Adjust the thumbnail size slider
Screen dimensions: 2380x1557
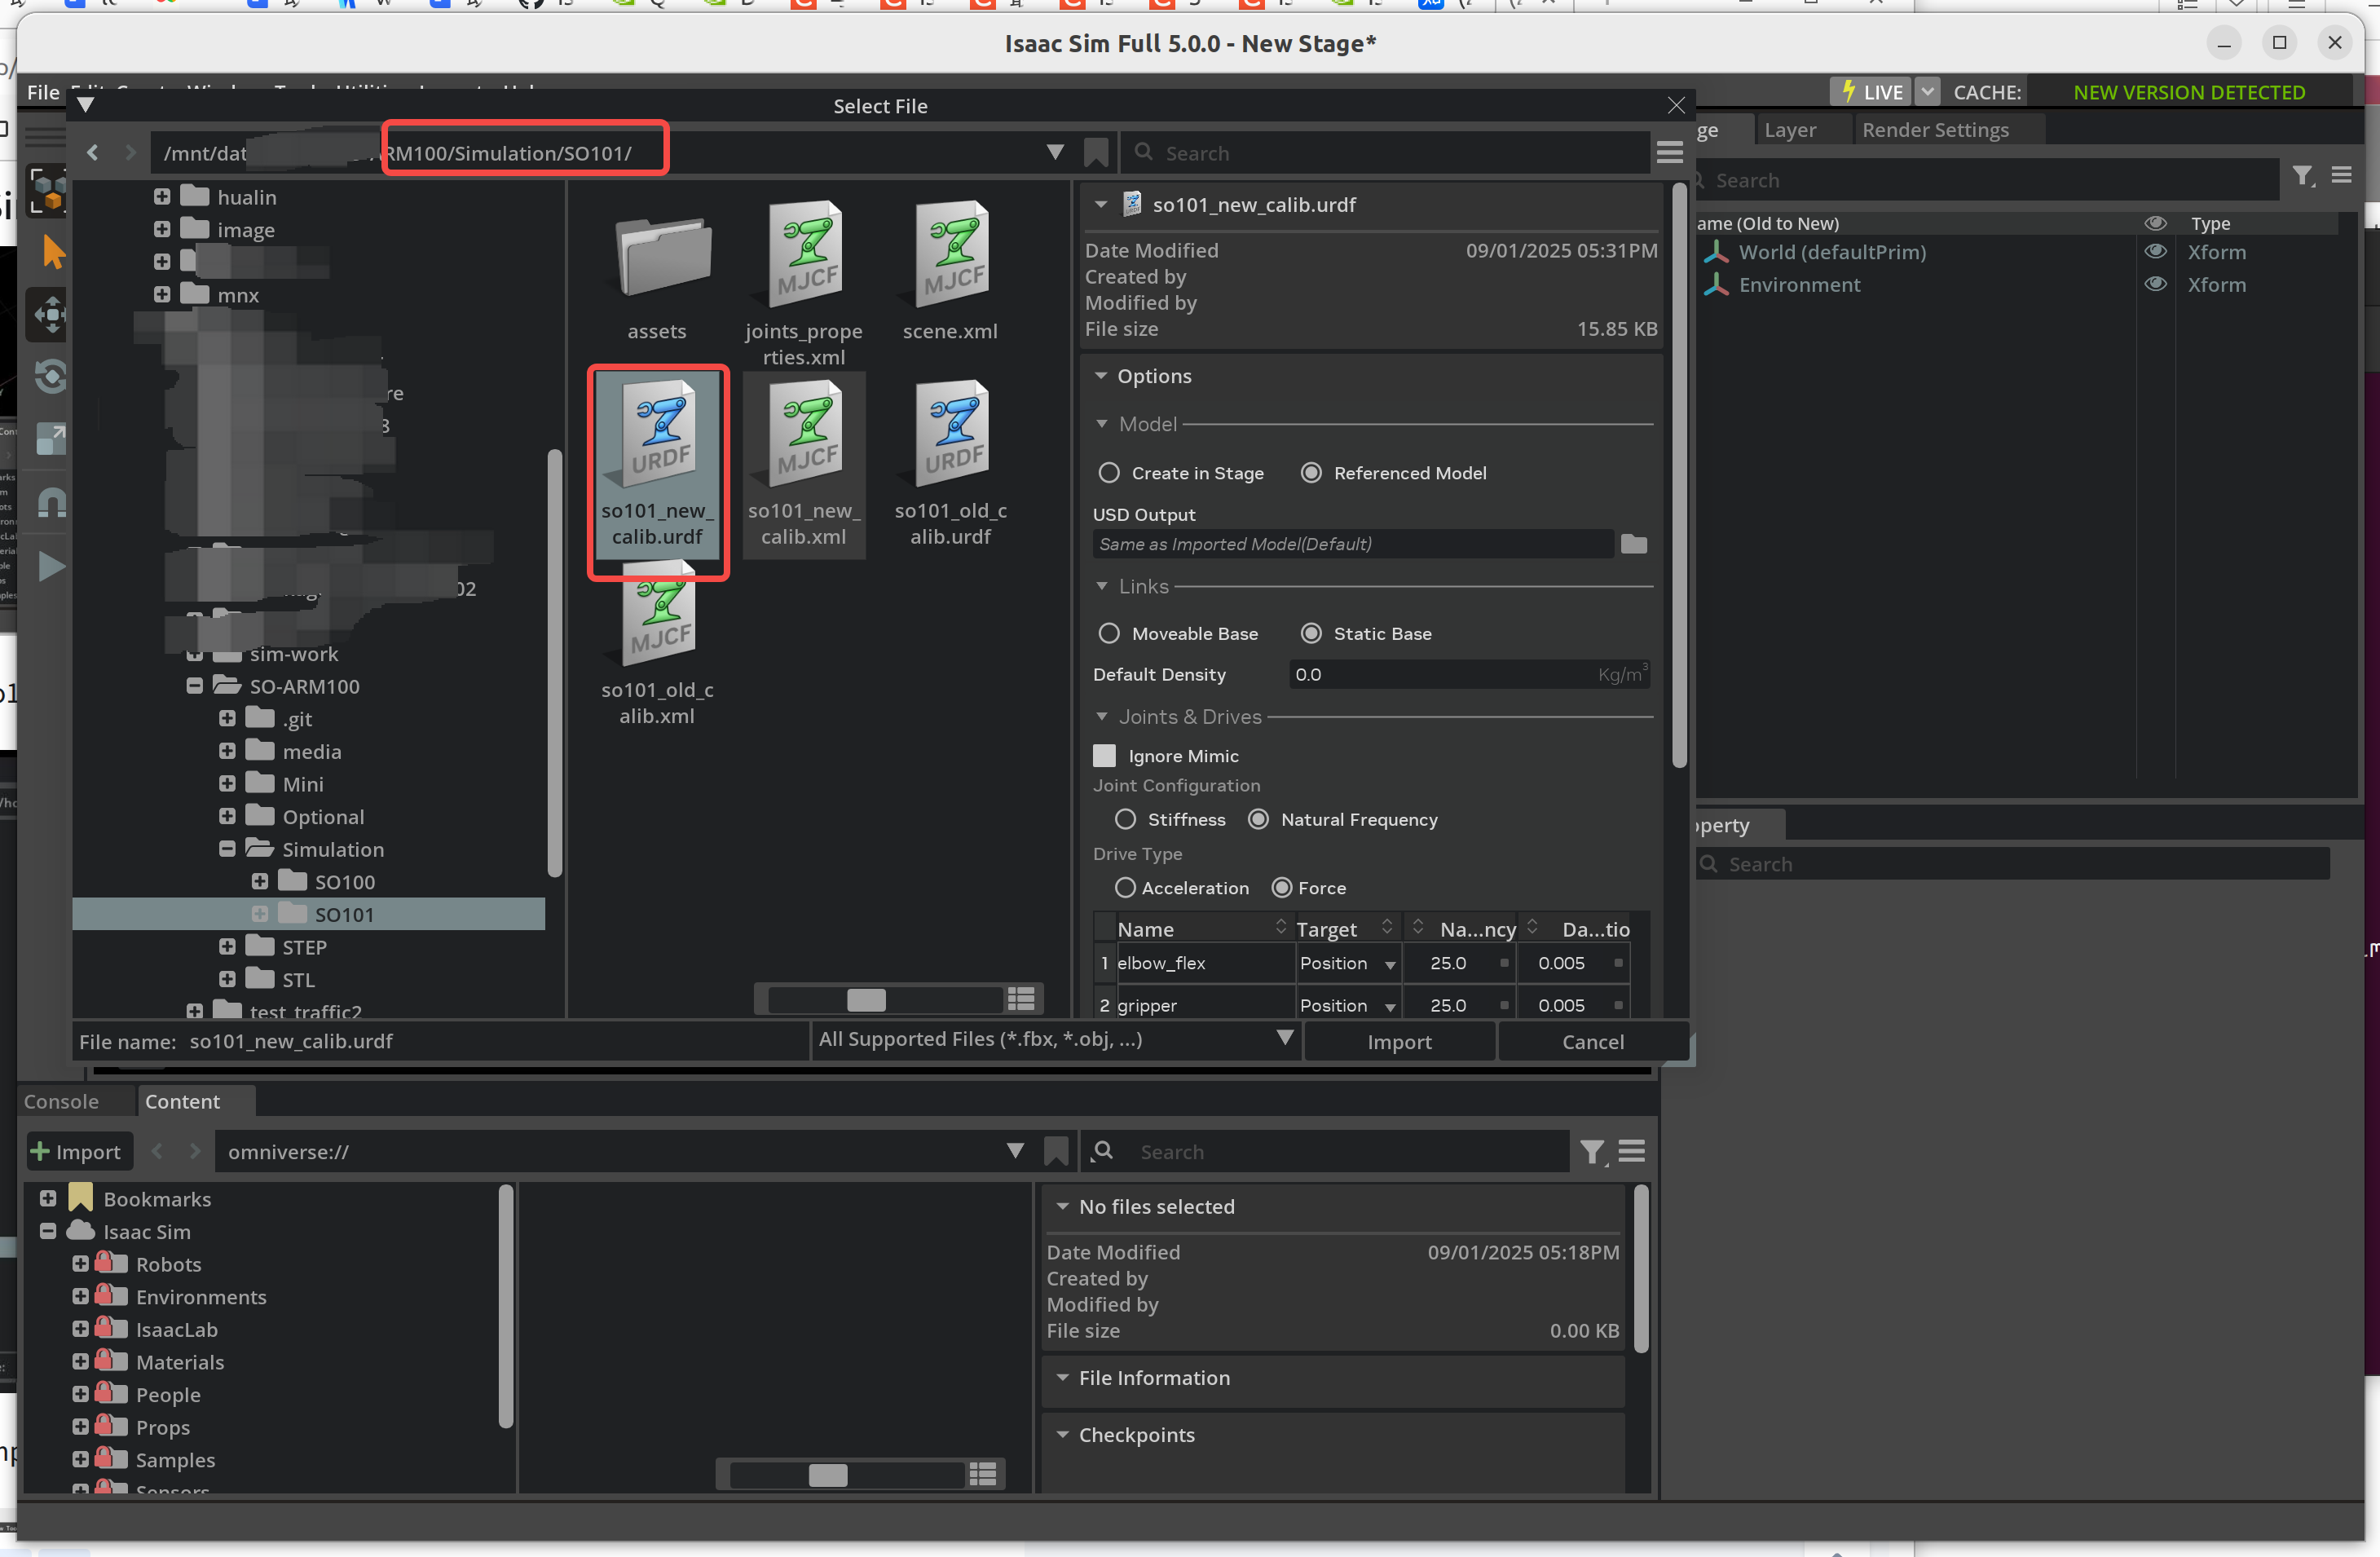click(x=869, y=998)
